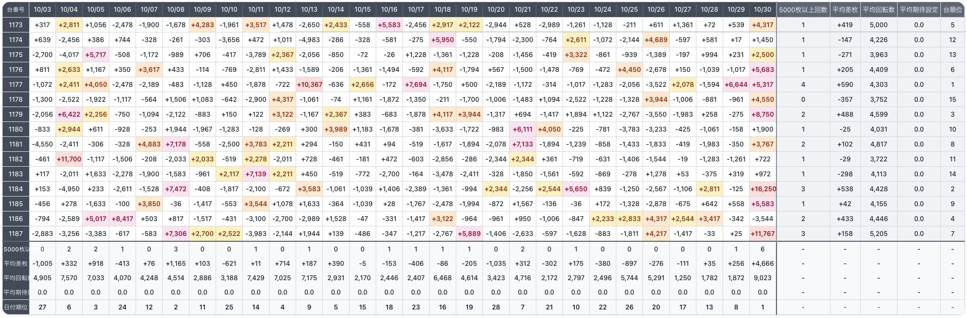Select the 台順位 column header
Screen dimensions: 967x318
[952, 10]
